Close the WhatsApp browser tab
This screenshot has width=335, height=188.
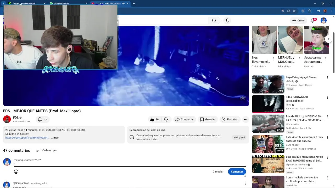click(x=86, y=4)
